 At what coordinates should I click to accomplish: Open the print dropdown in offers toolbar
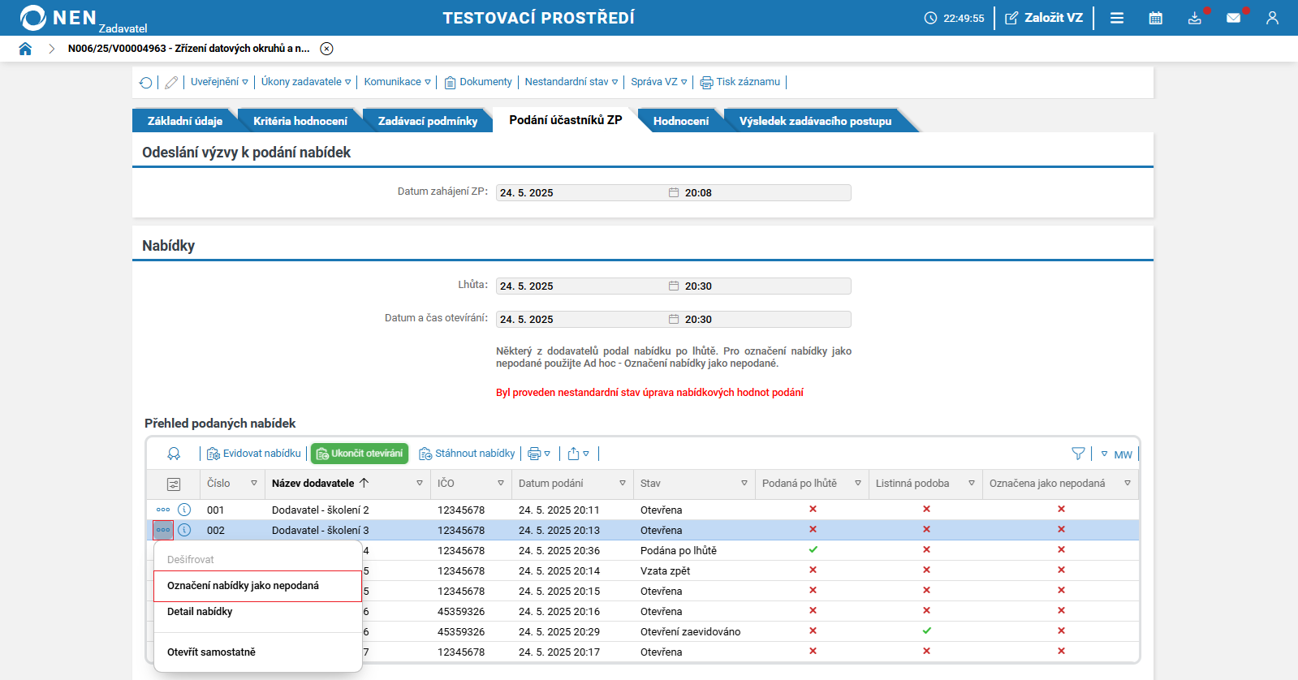point(539,454)
